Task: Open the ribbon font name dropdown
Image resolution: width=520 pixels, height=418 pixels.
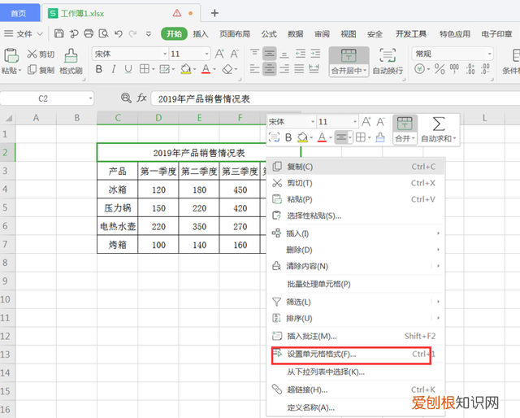Action: point(164,54)
